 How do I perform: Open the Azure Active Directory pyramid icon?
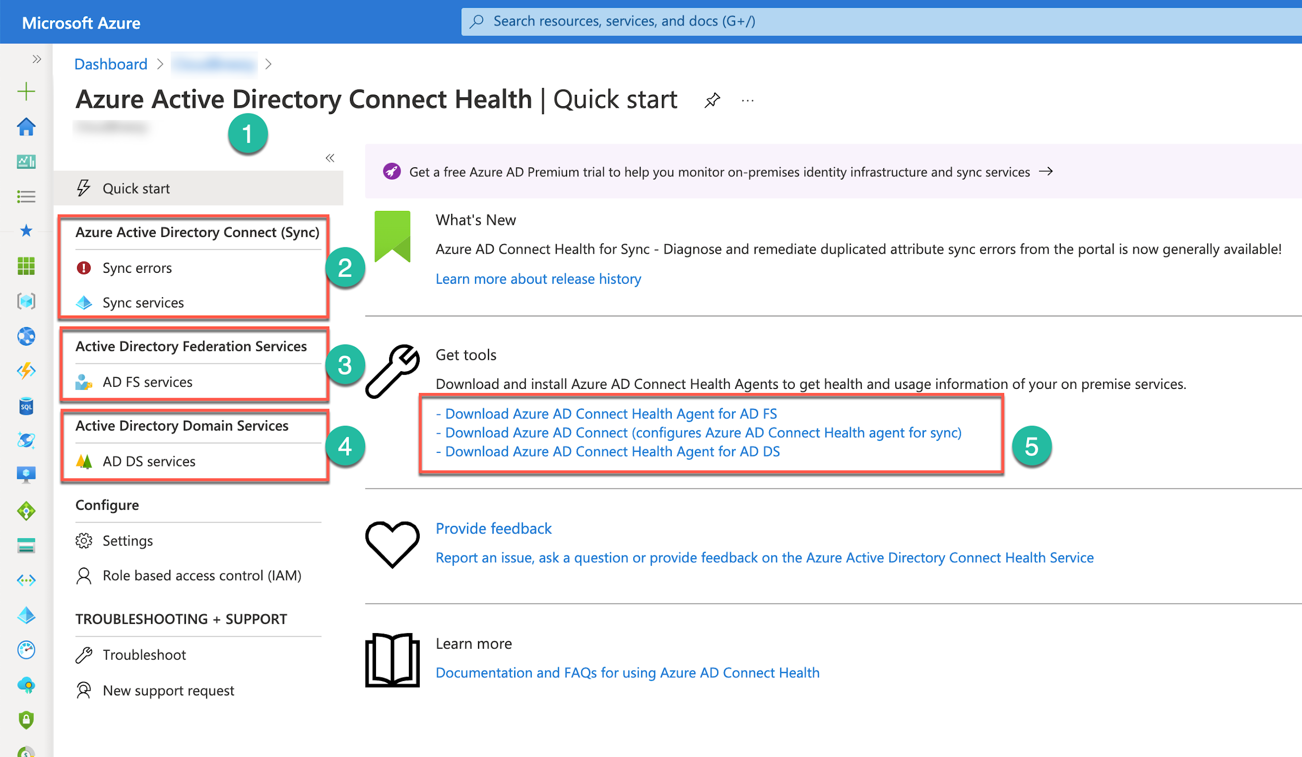26,615
